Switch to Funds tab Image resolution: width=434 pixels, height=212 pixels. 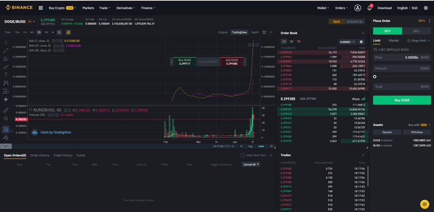click(81, 155)
